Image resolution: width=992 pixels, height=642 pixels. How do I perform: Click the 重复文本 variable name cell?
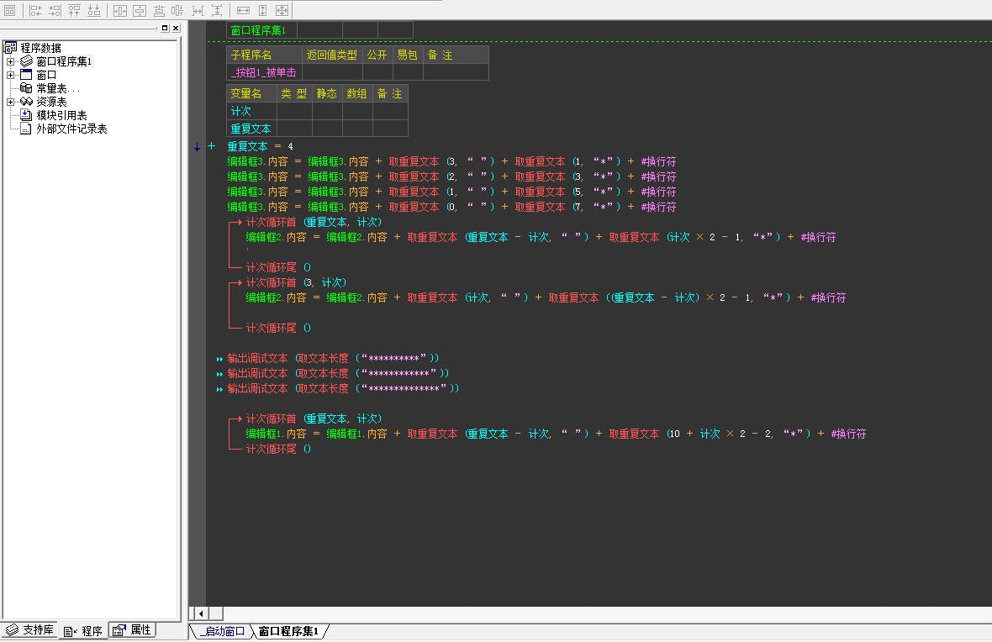[x=251, y=129]
